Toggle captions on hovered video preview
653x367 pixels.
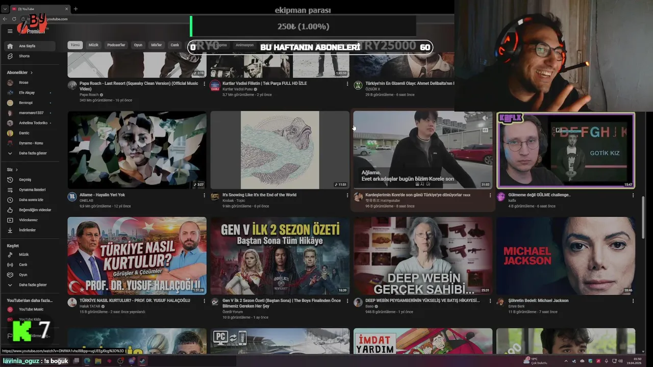pyautogui.click(x=485, y=130)
